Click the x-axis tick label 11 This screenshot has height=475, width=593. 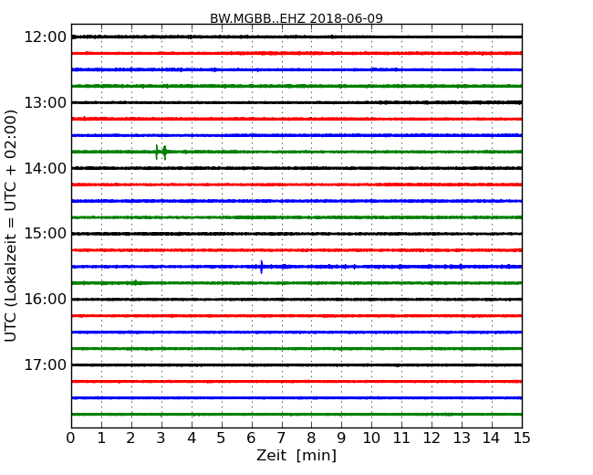[x=401, y=438]
